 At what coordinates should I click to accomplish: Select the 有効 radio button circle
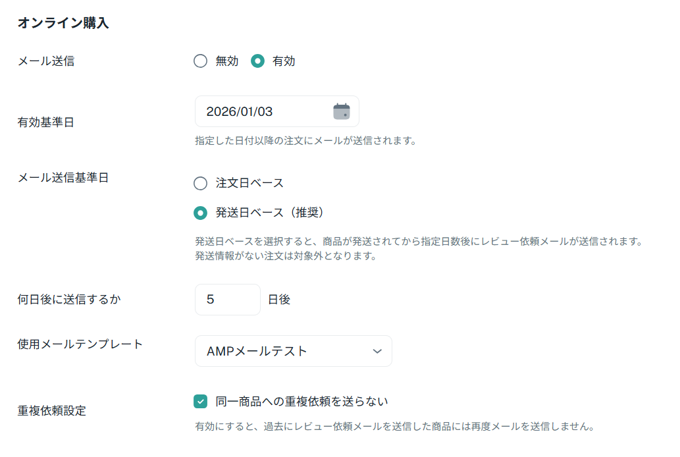pyautogui.click(x=257, y=61)
